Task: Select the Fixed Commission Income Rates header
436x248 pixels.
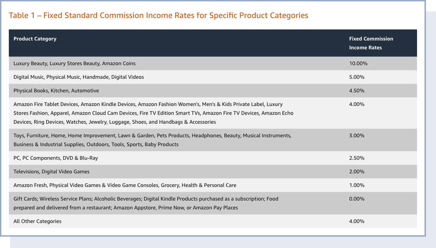Action: [371, 43]
